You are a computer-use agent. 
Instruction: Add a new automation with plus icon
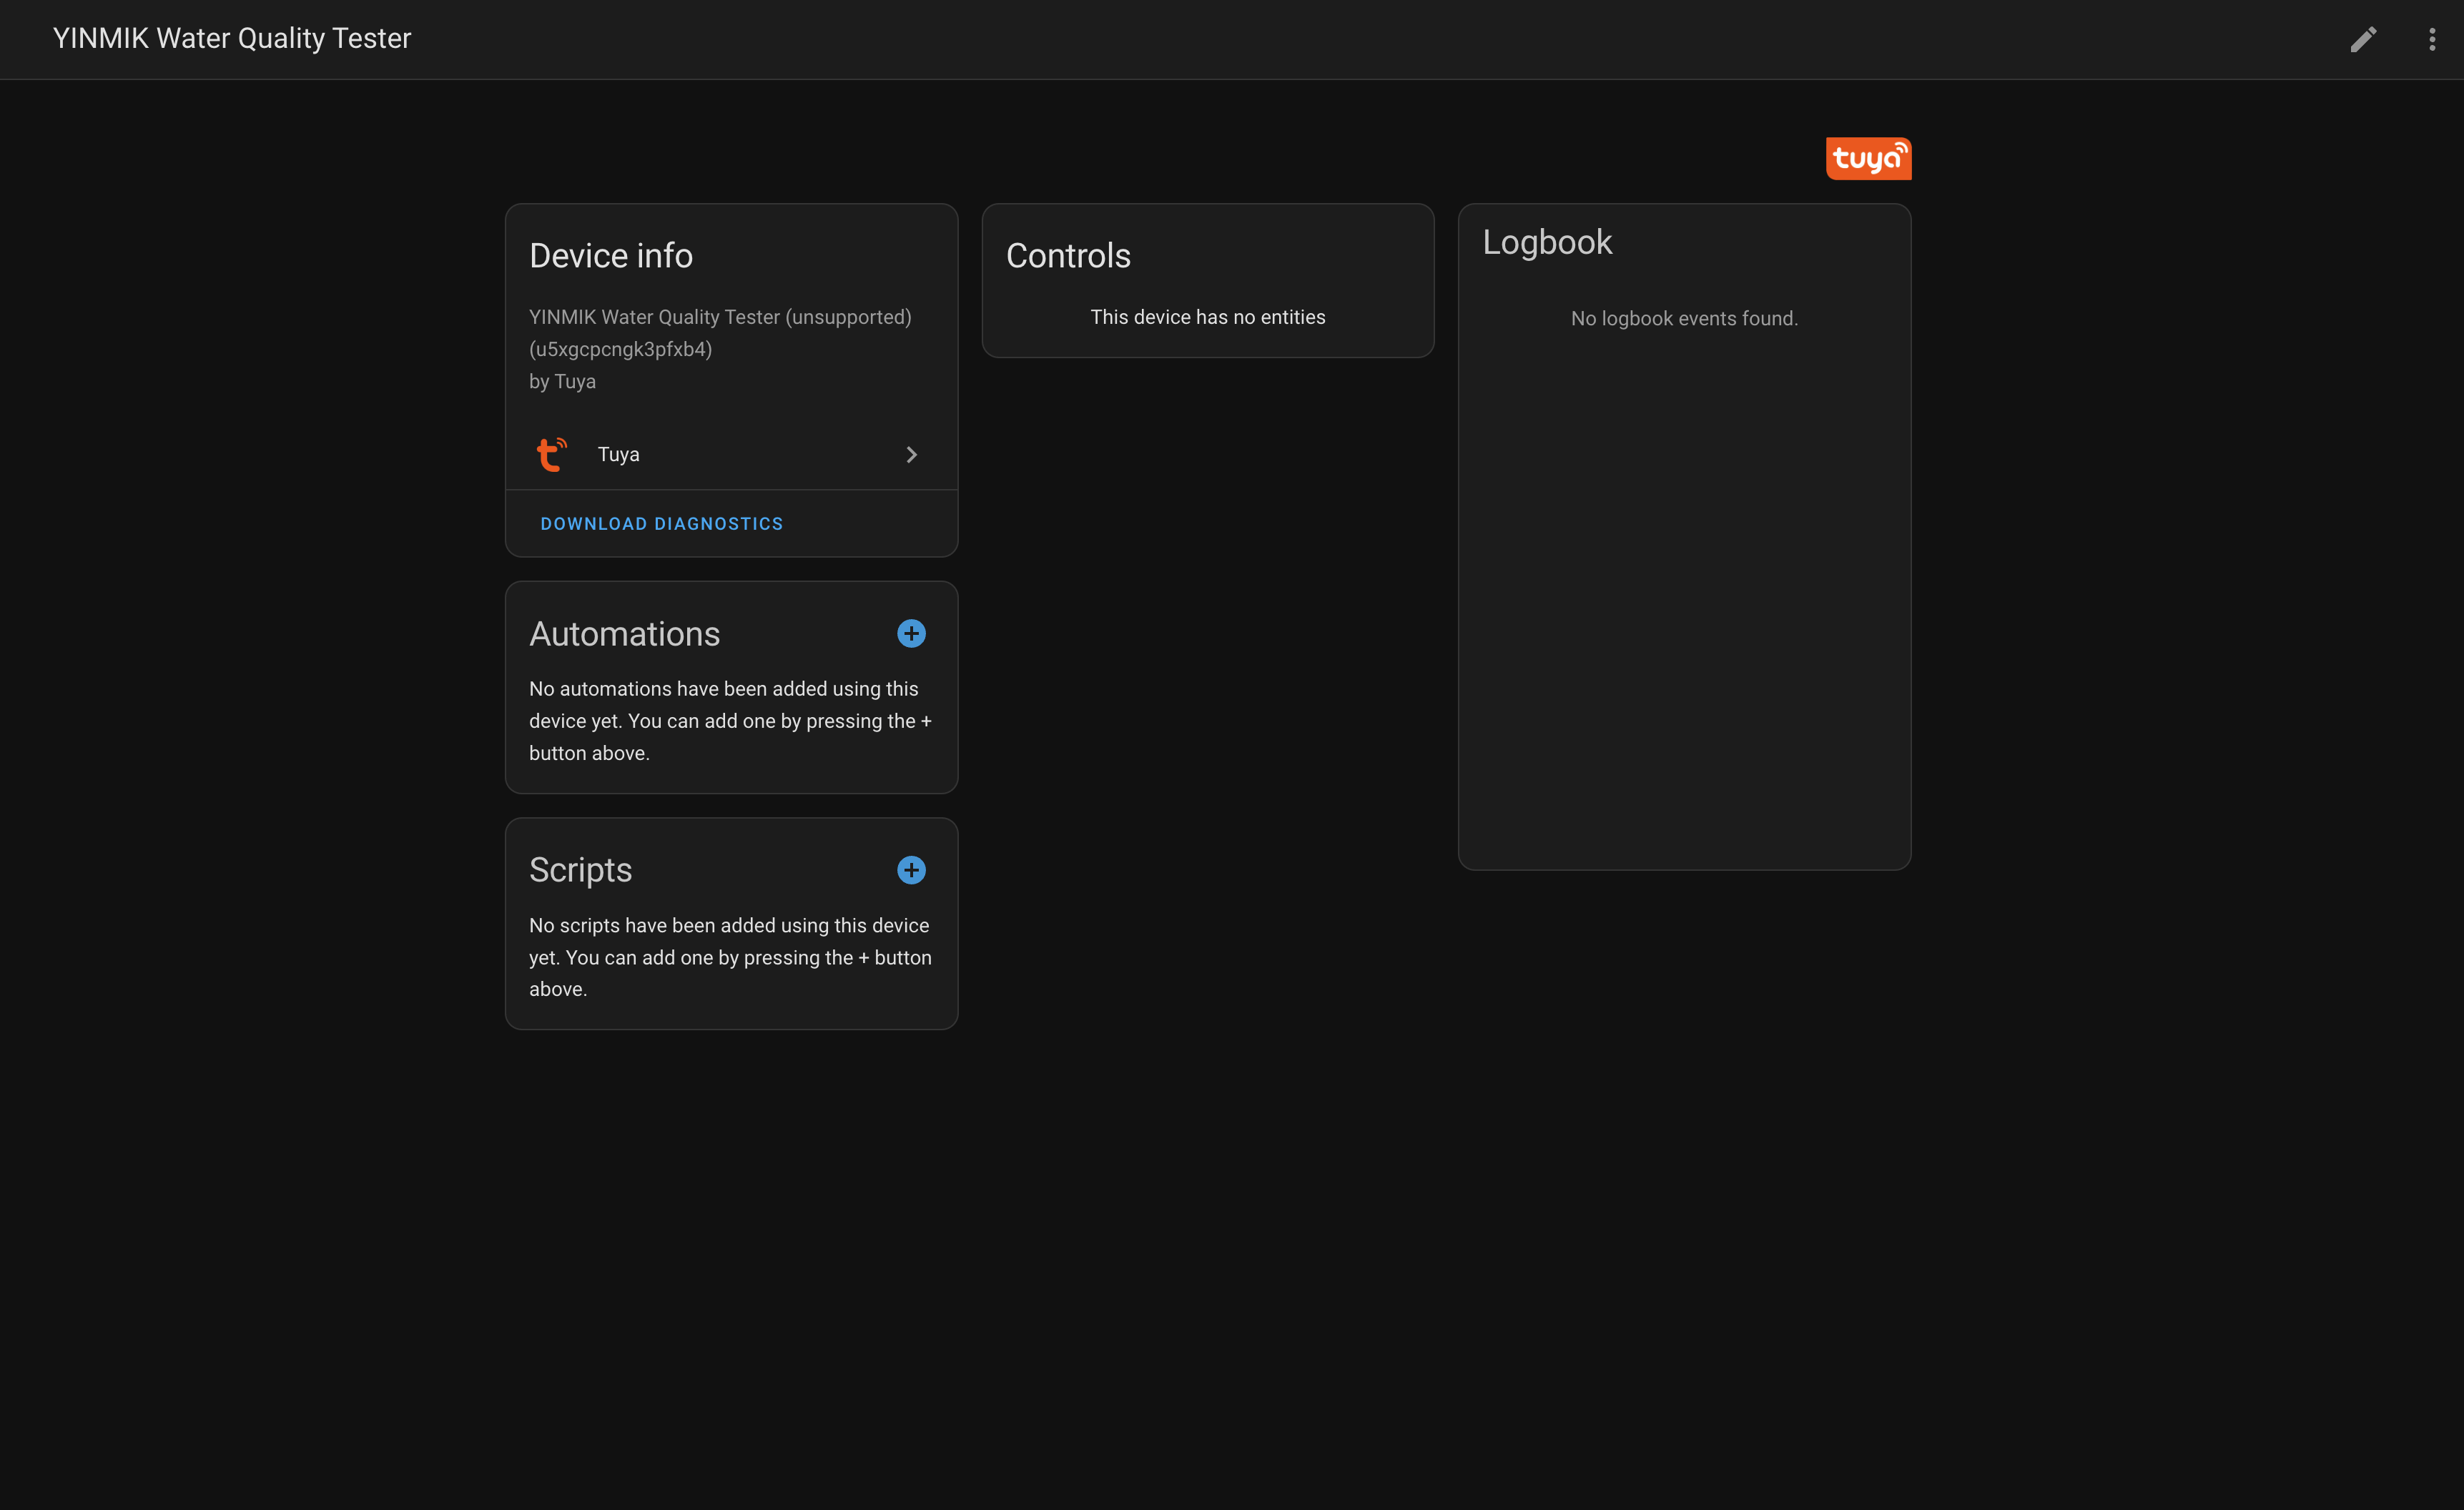(911, 633)
